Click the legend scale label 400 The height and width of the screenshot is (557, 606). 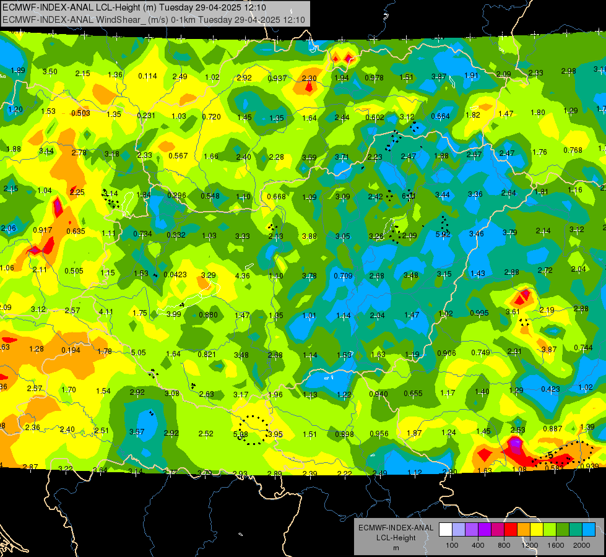coord(478,545)
